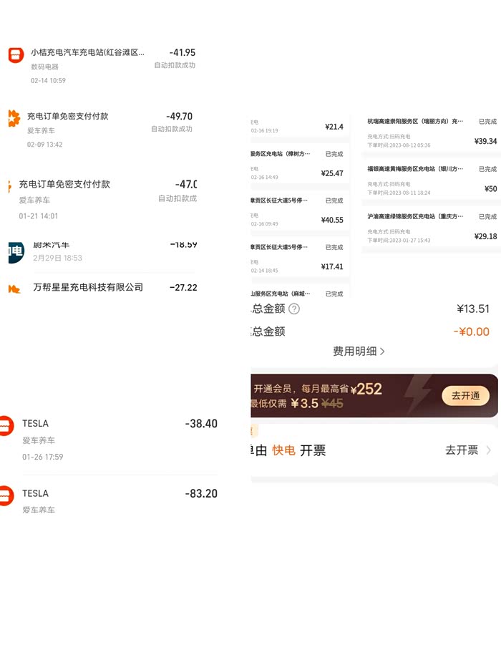Tap the 开通会员 每月最高省¥252 banner
501x668 pixels.
[374, 396]
